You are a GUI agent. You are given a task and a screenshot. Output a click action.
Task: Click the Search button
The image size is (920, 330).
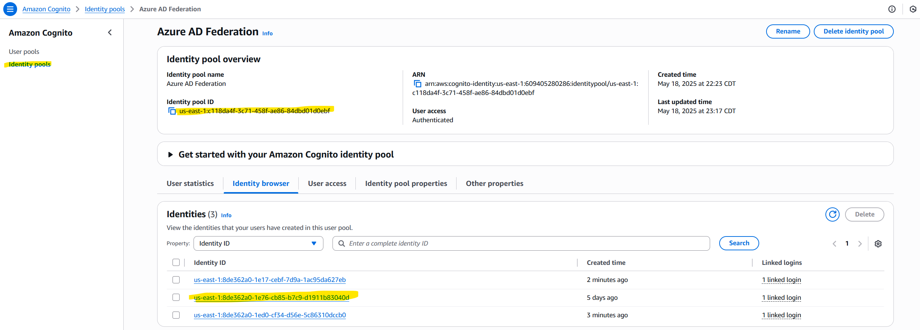coord(739,243)
